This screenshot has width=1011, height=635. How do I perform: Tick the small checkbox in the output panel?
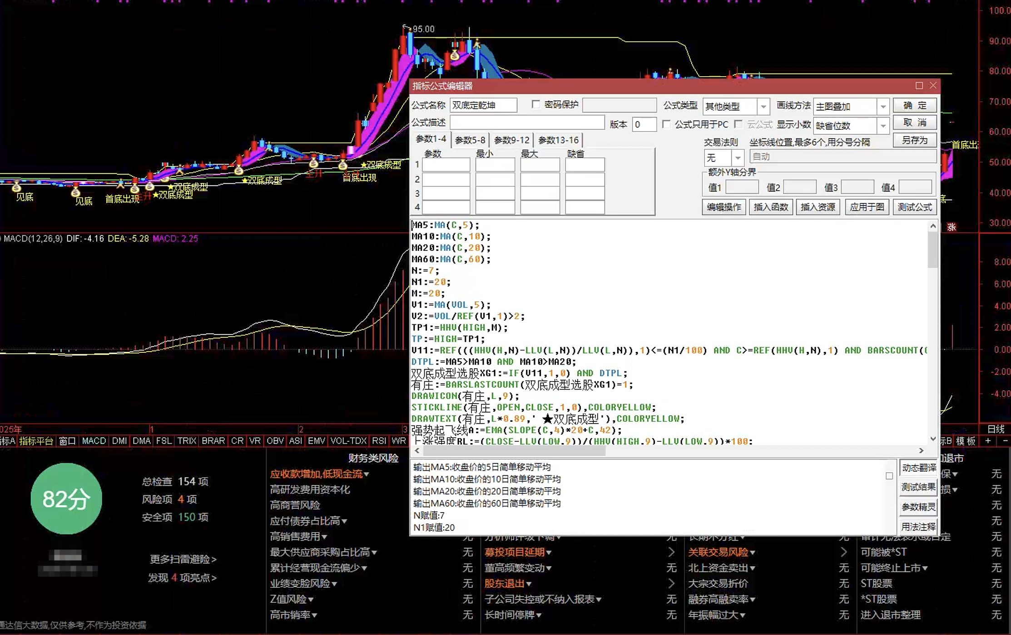pyautogui.click(x=889, y=476)
